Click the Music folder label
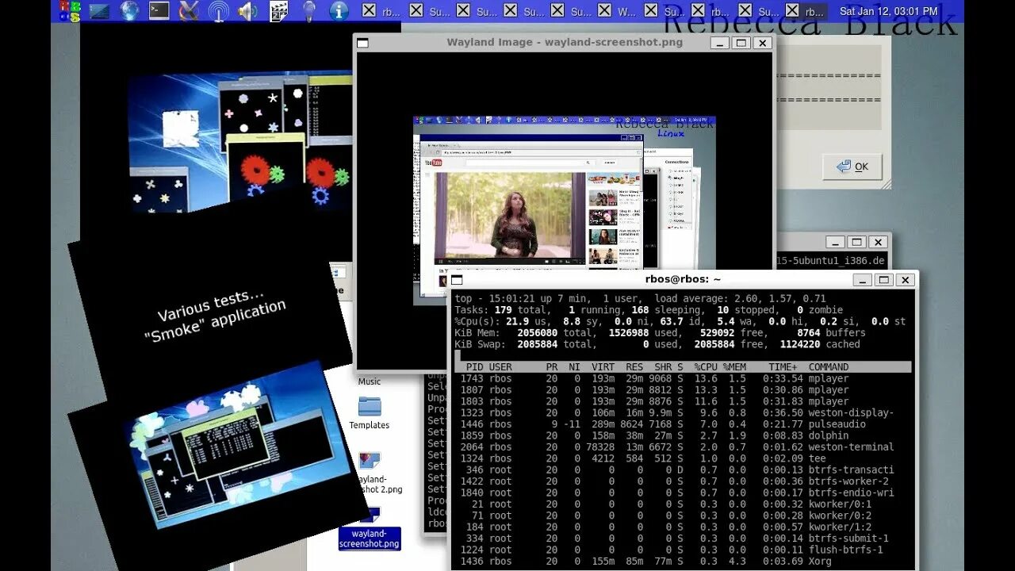This screenshot has width=1015, height=571. coord(370,381)
